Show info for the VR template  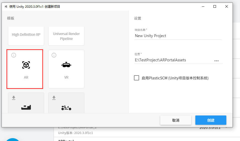[54, 55]
